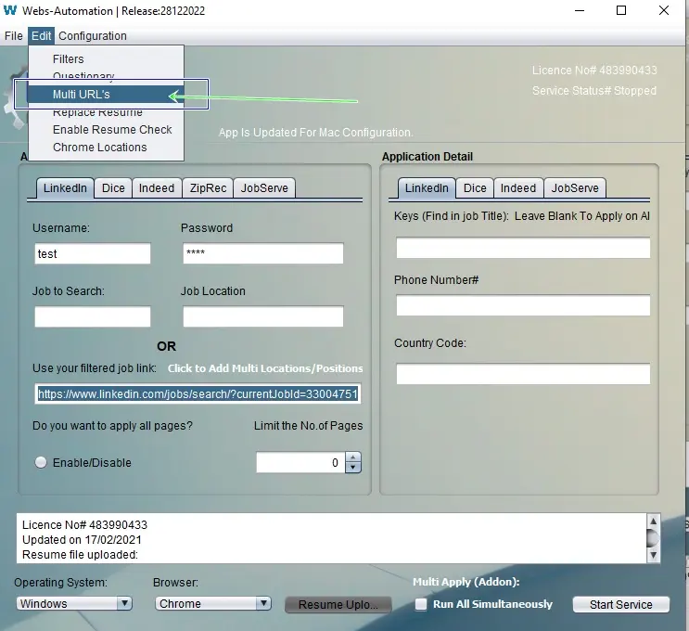Choose Multi URL's menu entry
689x631 pixels.
pos(106,94)
